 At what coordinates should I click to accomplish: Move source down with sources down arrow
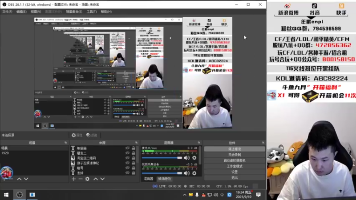pyautogui.click(x=102, y=179)
